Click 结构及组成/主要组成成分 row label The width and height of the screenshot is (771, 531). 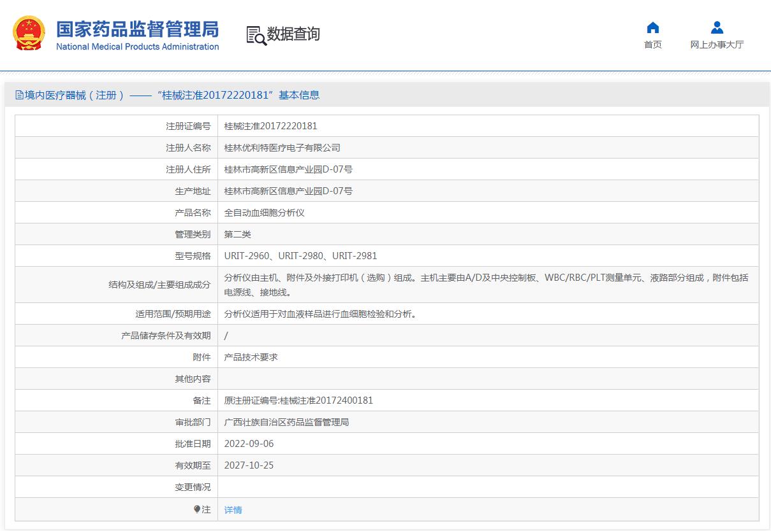pos(159,285)
